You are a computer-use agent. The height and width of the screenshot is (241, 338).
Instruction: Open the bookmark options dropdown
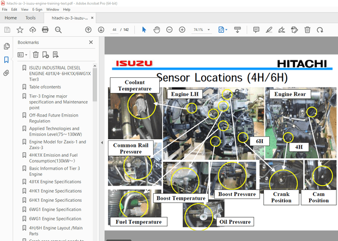[22, 54]
